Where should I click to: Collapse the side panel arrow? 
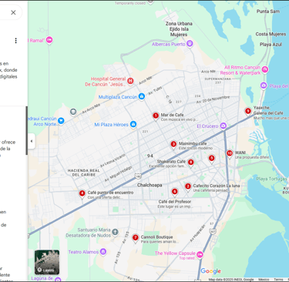point(32,141)
